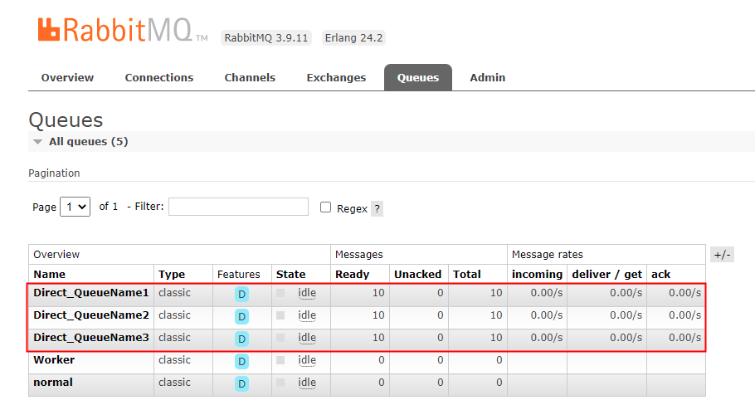Viewport: 755px width, 405px height.
Task: Click the state indicator square for Direct_QueueName3
Action: point(280,338)
